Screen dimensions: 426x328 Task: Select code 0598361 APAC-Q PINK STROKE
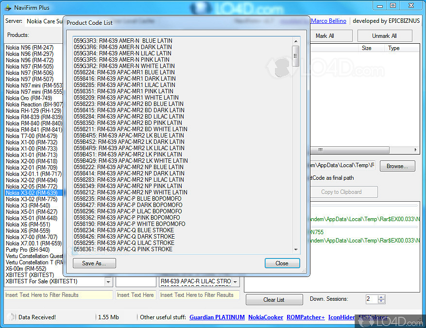(x=123, y=249)
